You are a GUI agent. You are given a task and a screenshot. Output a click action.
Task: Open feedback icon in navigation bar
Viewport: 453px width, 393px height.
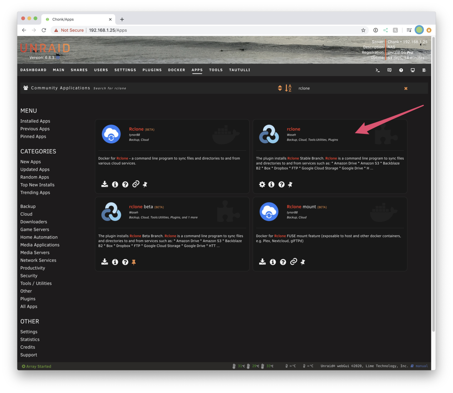pos(389,70)
